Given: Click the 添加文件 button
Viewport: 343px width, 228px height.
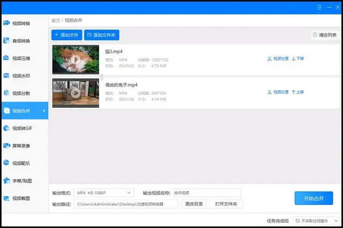Looking at the screenshot, I should [x=66, y=35].
